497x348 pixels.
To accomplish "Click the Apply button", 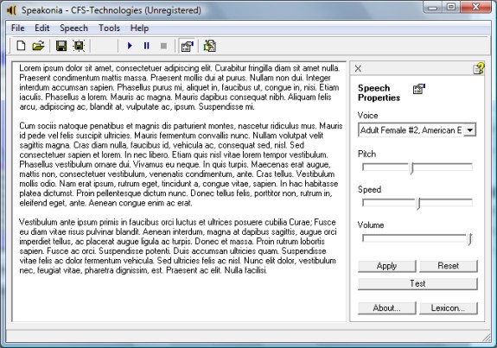I will point(387,266).
